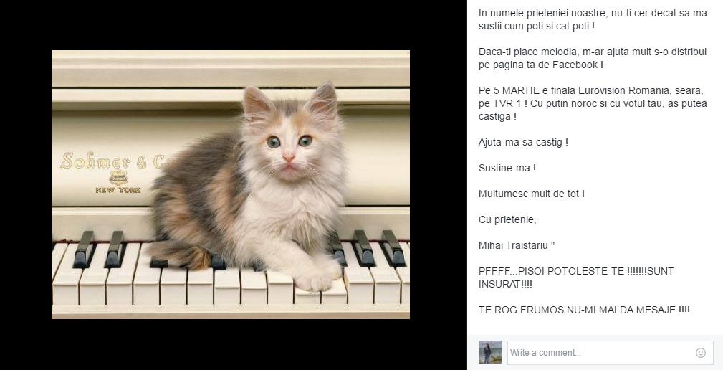This screenshot has height=370, width=723.
Task: Click the black area left of photo
Action: pyautogui.click(x=25, y=184)
